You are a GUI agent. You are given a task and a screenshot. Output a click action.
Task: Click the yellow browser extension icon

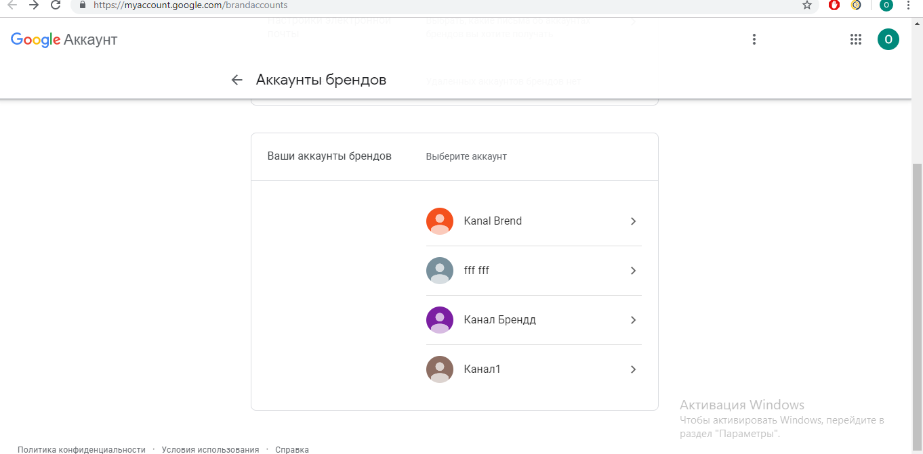point(855,5)
